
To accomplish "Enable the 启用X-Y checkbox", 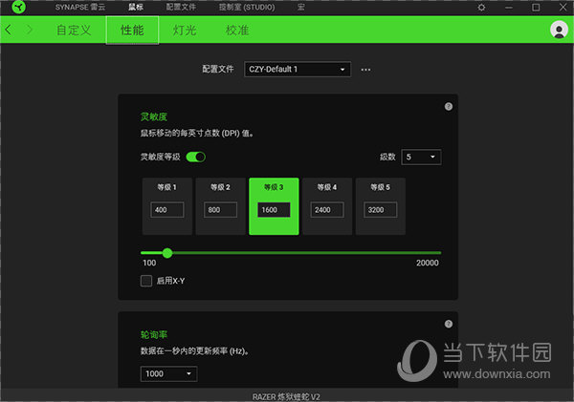I will pos(146,281).
